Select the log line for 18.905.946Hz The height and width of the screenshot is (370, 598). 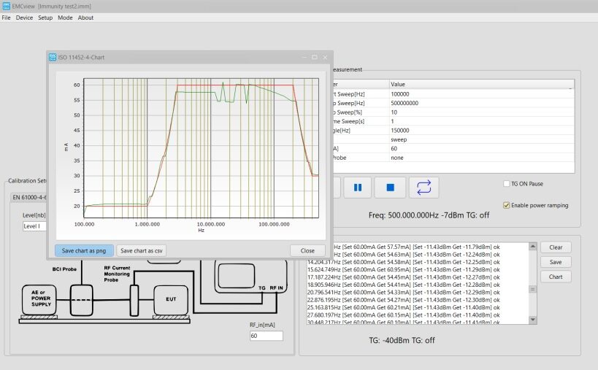tap(404, 285)
